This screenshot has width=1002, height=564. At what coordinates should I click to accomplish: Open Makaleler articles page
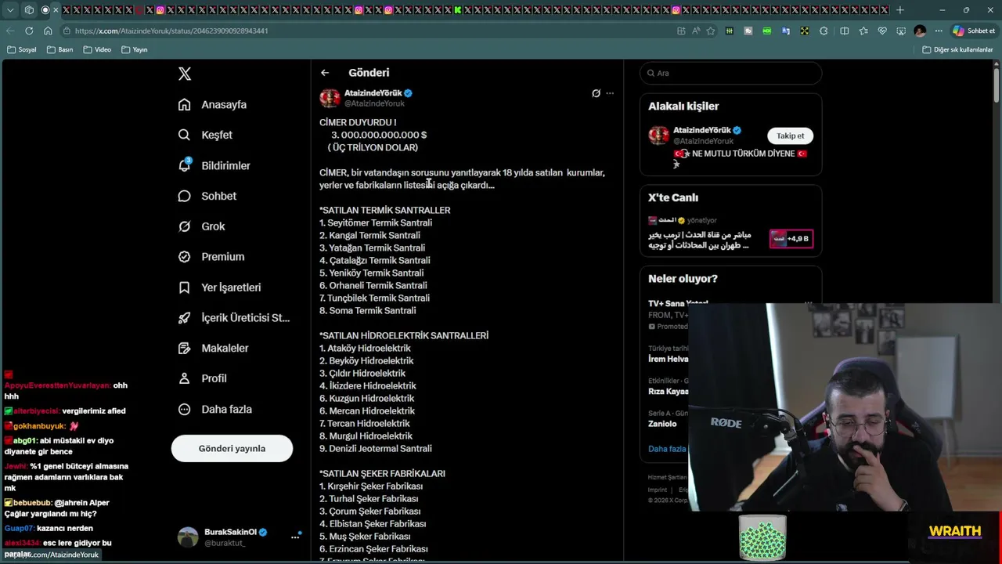213,348
